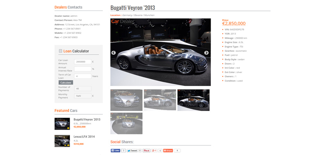The height and width of the screenshot is (155, 323).
Task: Click the featured Lexus car image
Action: pyautogui.click(x=62, y=141)
